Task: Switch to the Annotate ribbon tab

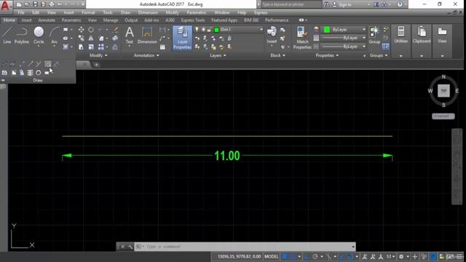Action: point(47,20)
